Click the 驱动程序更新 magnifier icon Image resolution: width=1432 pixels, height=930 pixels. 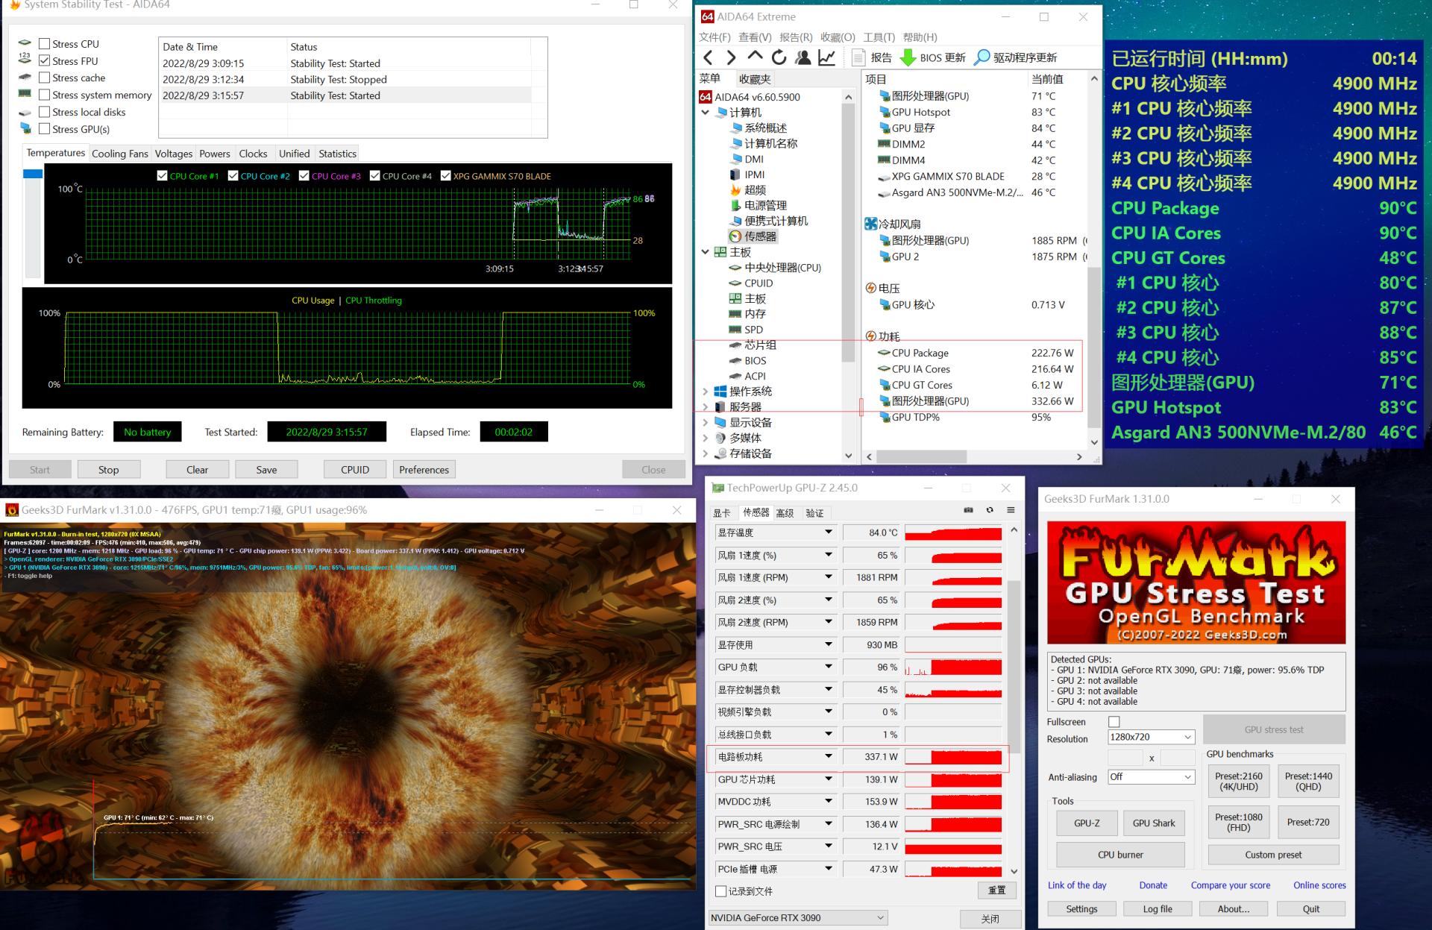(982, 57)
